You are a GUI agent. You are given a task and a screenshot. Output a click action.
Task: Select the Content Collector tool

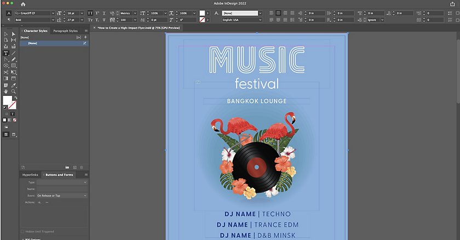[6, 47]
